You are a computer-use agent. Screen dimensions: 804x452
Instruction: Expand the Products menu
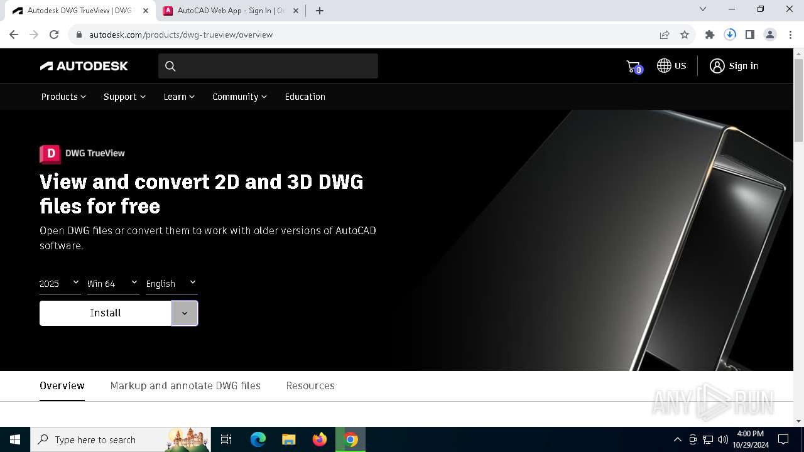coord(63,97)
